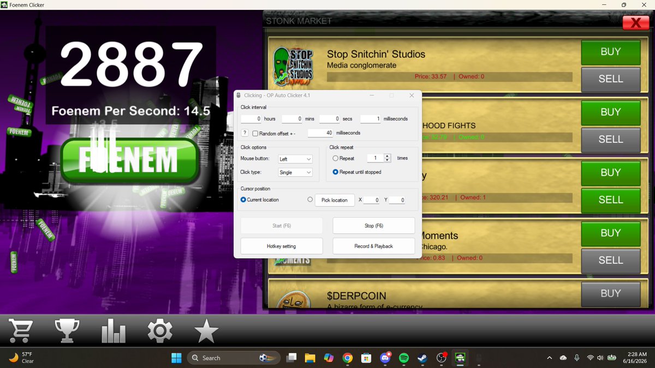Click the star icon in game bar

[206, 330]
